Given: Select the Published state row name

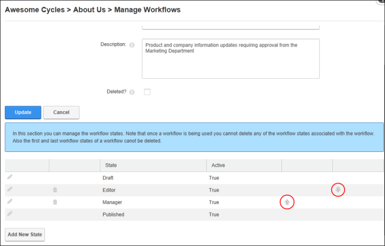Looking at the screenshot, I should (x=114, y=215).
